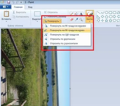120x106 pixels.
Task: Select the curve shape
Action: (102, 12)
